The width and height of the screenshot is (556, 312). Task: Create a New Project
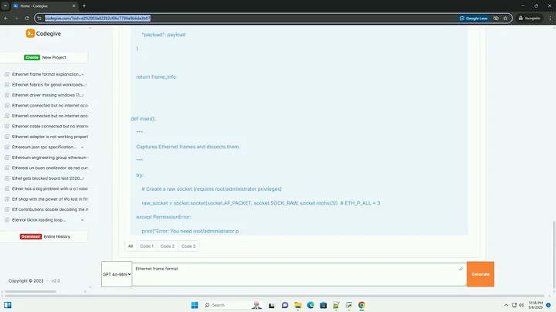pyautogui.click(x=44, y=57)
